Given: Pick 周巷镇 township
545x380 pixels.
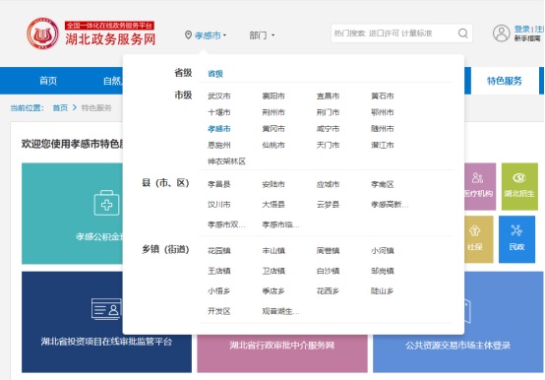Looking at the screenshot, I should [x=328, y=251].
